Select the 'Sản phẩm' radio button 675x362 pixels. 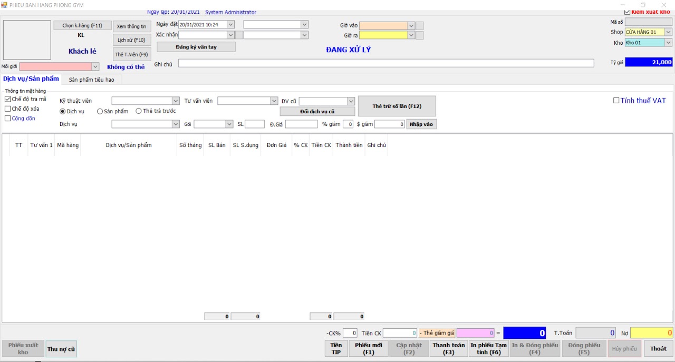(100, 111)
